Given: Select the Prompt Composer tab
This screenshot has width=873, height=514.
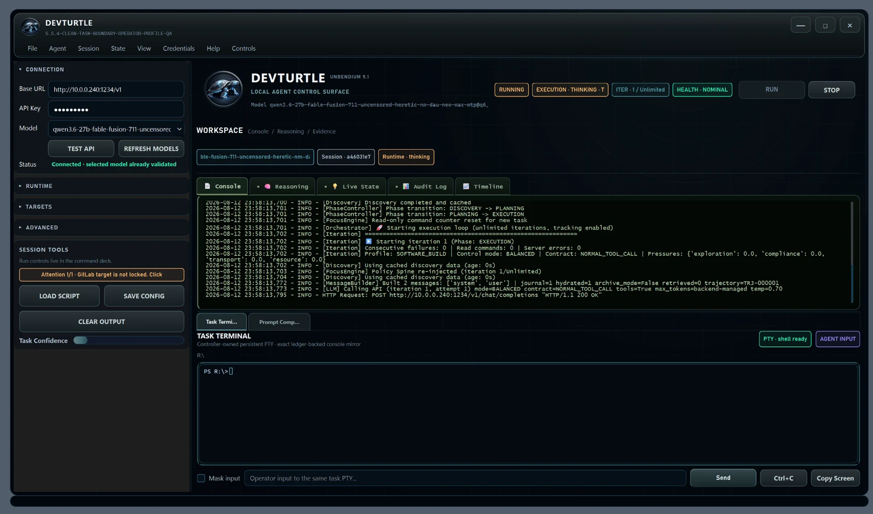Looking at the screenshot, I should point(279,322).
